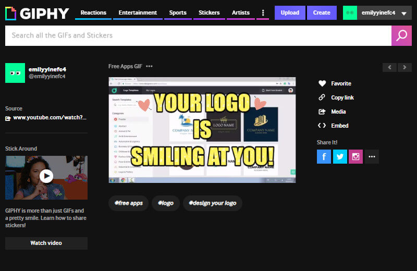Share the GIF on Instagram
This screenshot has height=271, width=417.
coord(355,156)
